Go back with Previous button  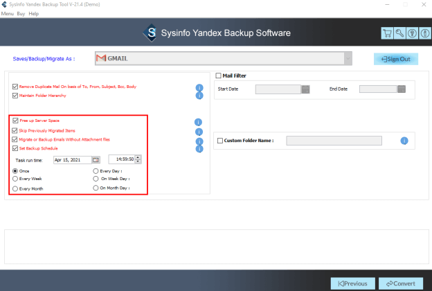353,283
